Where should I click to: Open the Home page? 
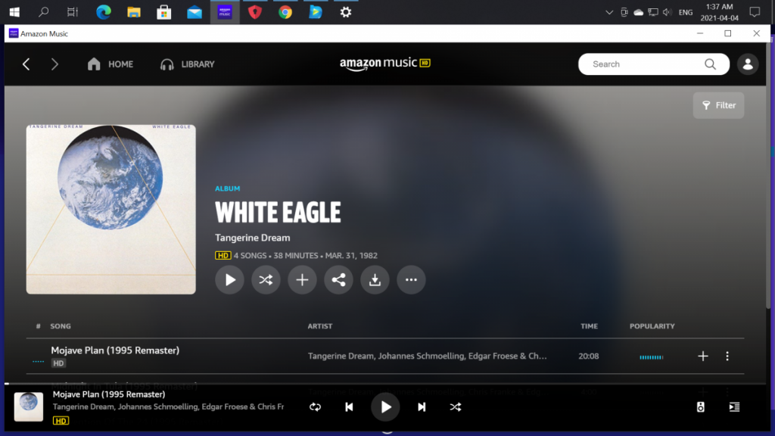tap(110, 64)
